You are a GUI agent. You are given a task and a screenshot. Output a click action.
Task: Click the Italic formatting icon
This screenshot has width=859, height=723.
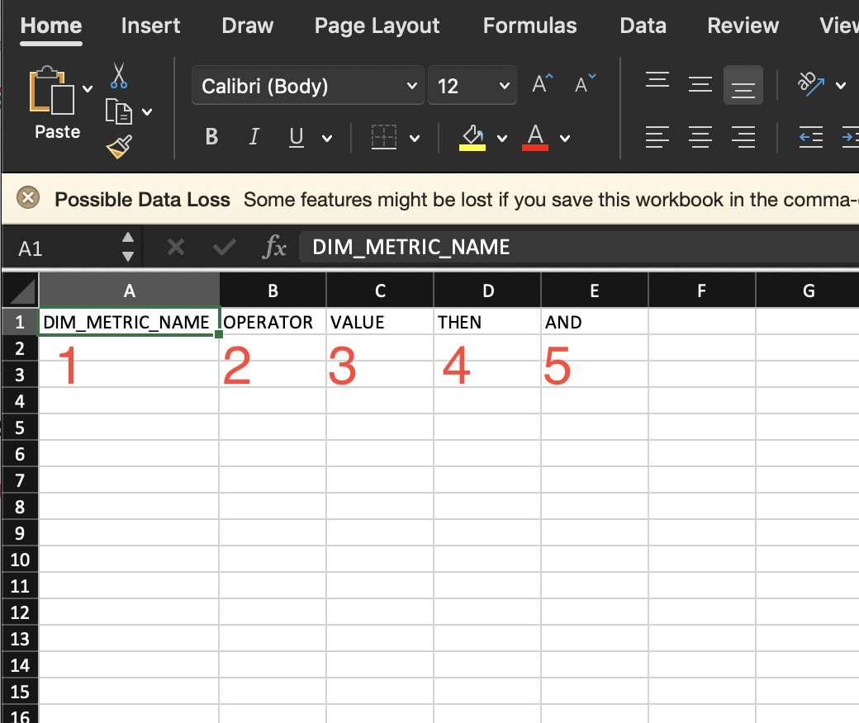pos(254,137)
